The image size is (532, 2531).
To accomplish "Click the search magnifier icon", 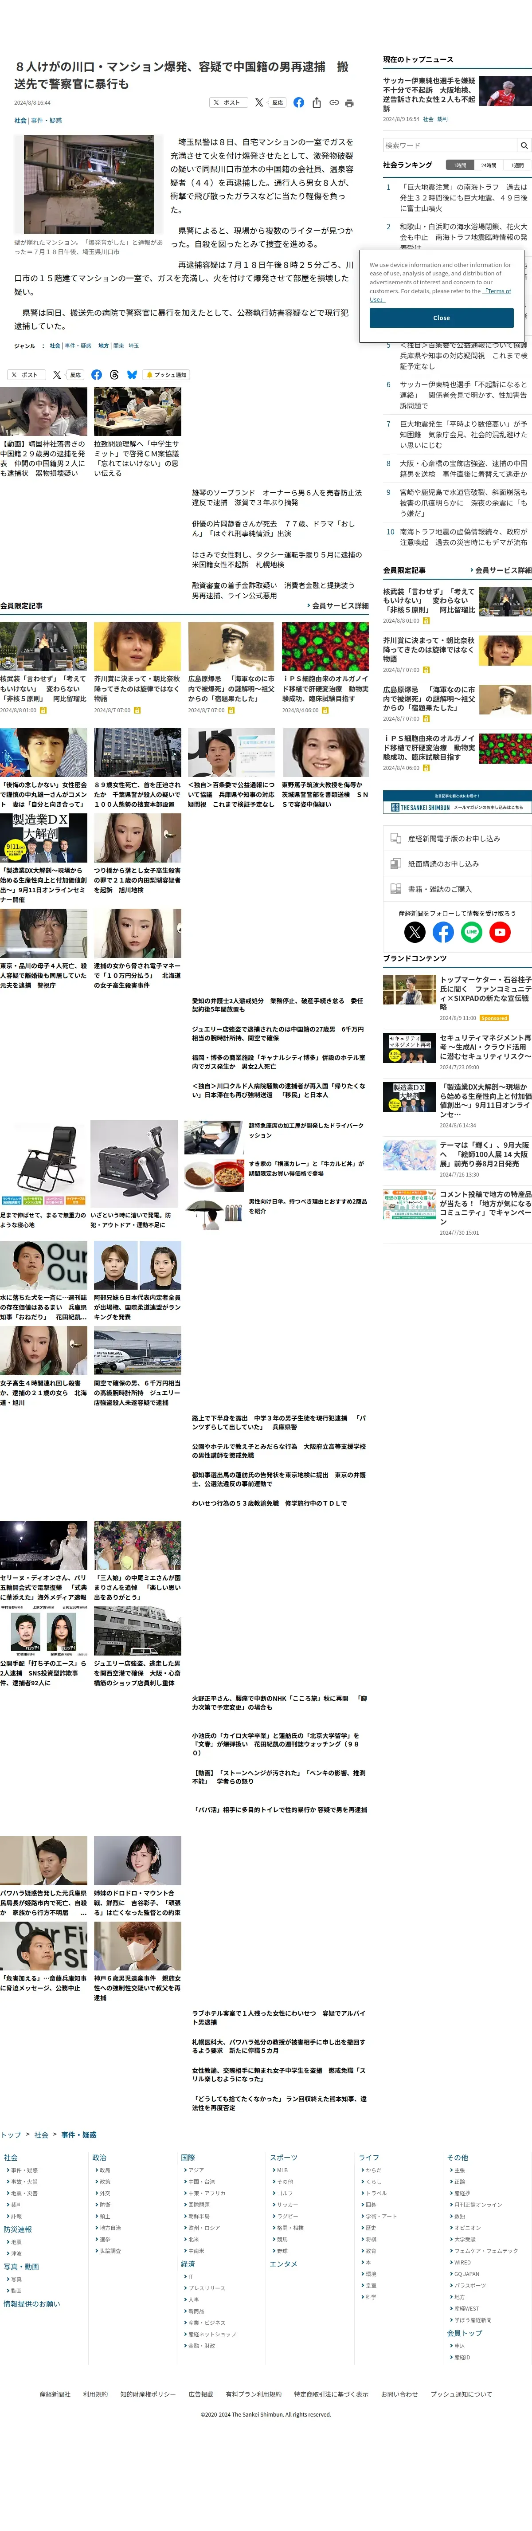I will (524, 145).
